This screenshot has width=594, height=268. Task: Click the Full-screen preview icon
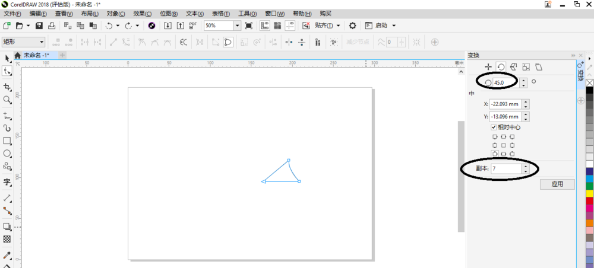(x=248, y=25)
